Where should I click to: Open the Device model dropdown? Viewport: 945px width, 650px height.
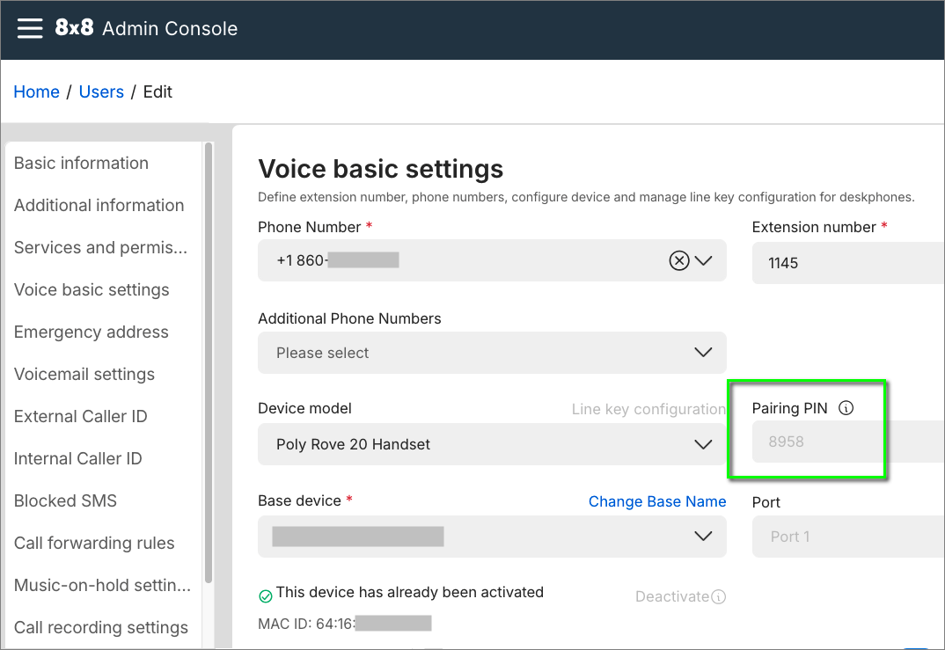(x=492, y=444)
